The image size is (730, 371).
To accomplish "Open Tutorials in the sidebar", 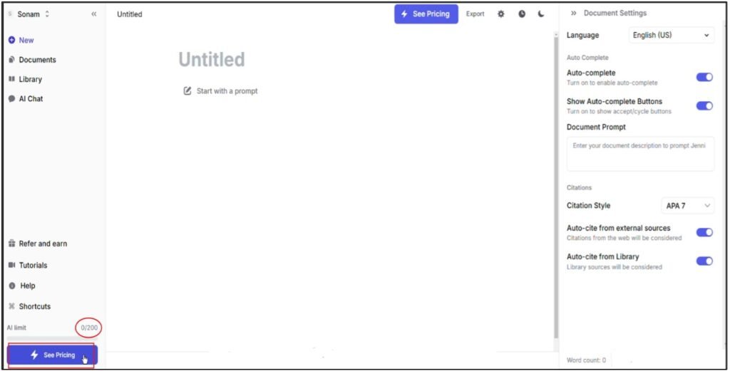I will point(28,265).
